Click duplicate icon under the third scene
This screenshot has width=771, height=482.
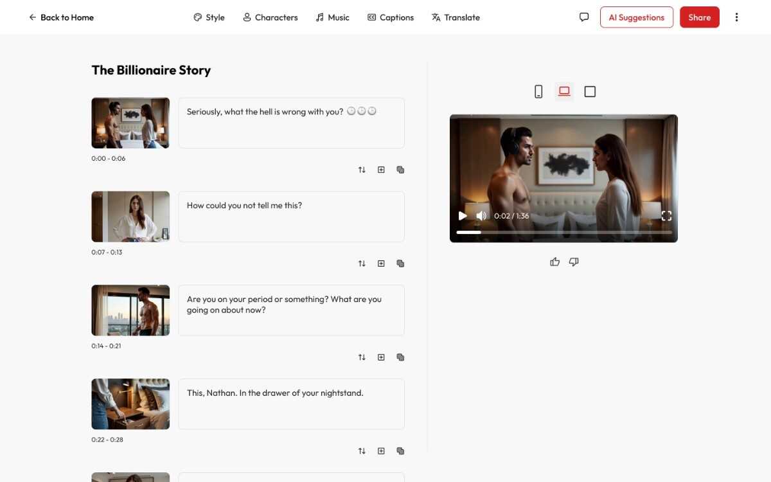400,357
